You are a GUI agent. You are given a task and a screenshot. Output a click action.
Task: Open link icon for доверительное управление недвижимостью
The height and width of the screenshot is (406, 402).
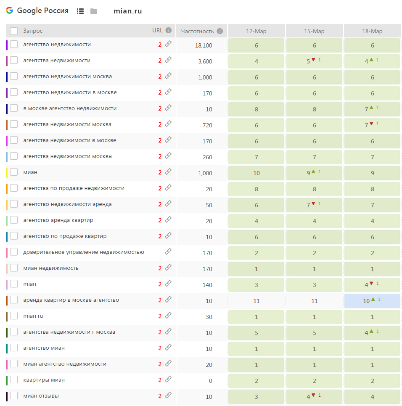[x=168, y=251]
